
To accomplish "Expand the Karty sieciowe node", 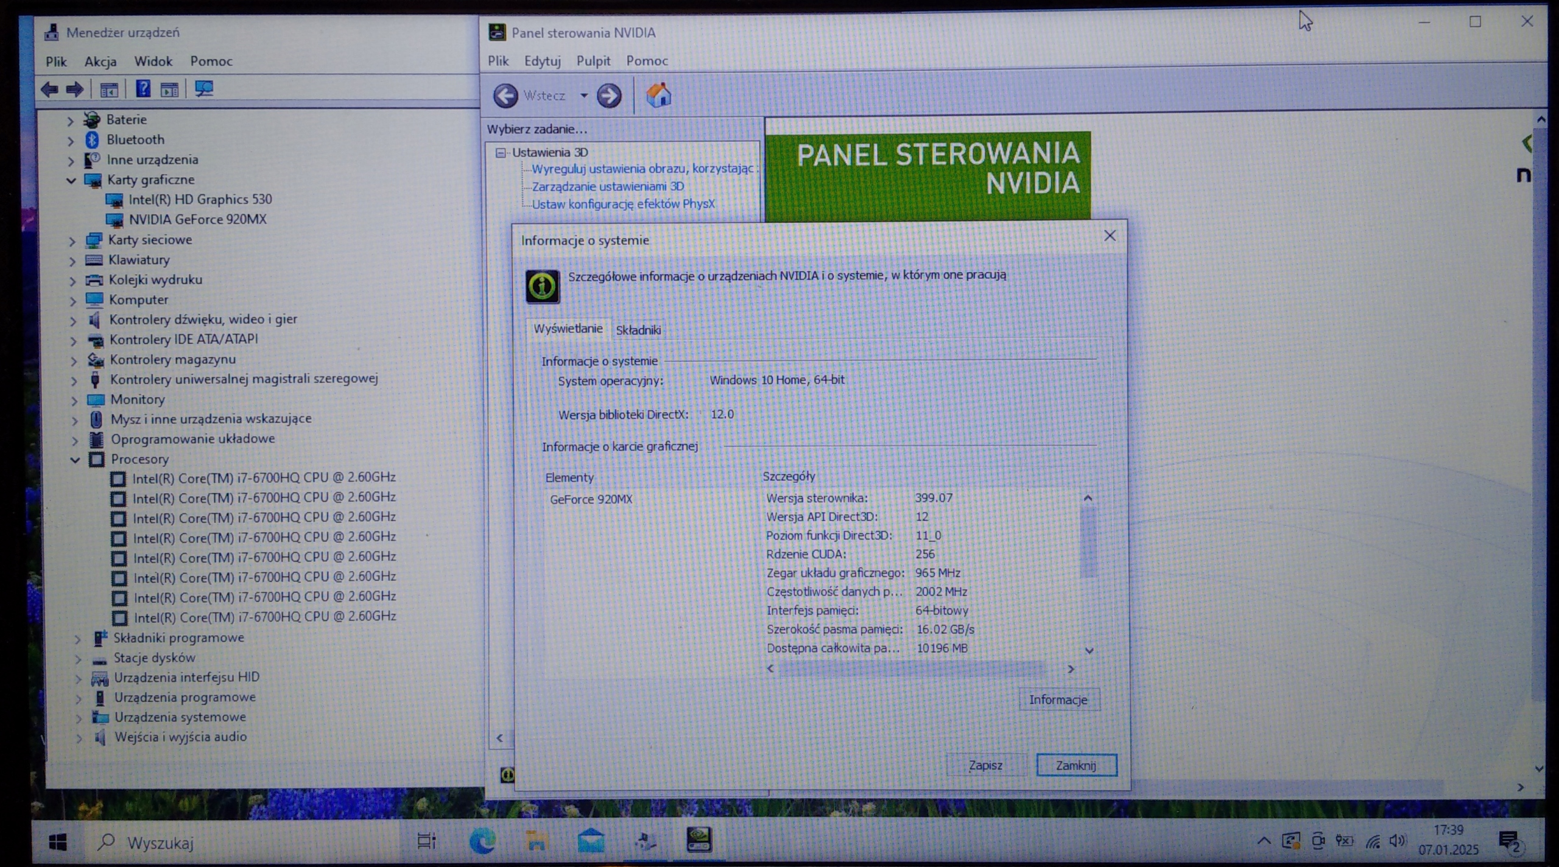I will (x=72, y=241).
